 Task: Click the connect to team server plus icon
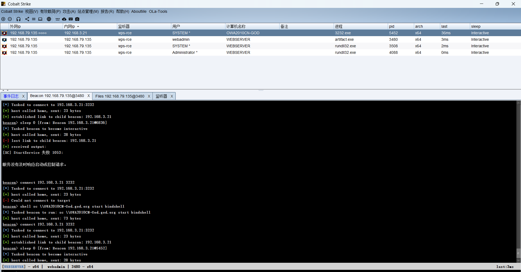click(3, 19)
